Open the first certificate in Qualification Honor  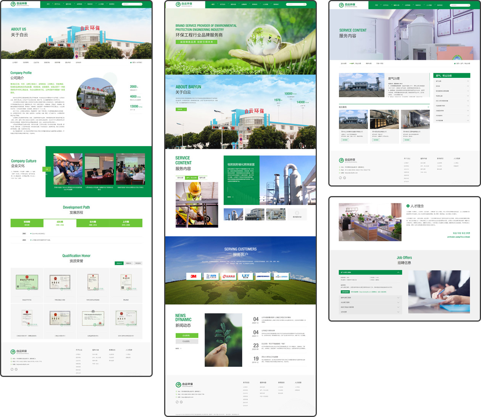(x=27, y=283)
